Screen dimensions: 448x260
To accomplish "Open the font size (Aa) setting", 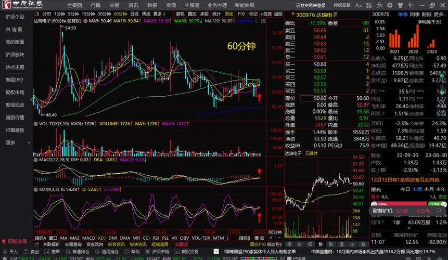I will pyautogui.click(x=359, y=5).
